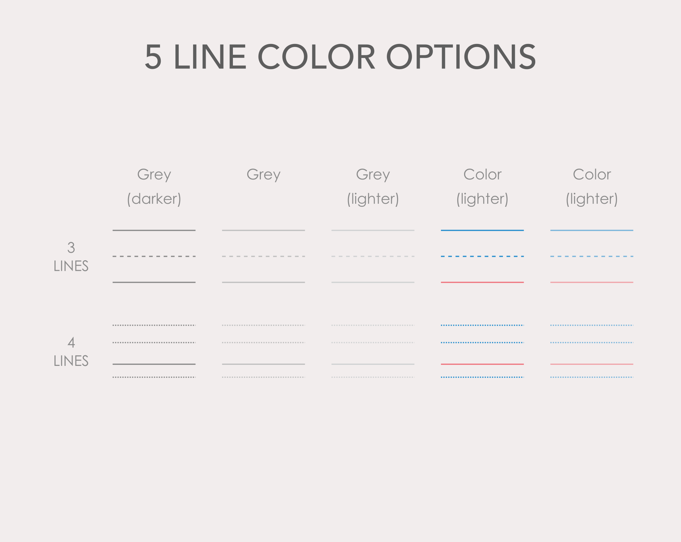Click the pale blue dashed line sample
Screen dimensions: 681x542
[592, 256]
